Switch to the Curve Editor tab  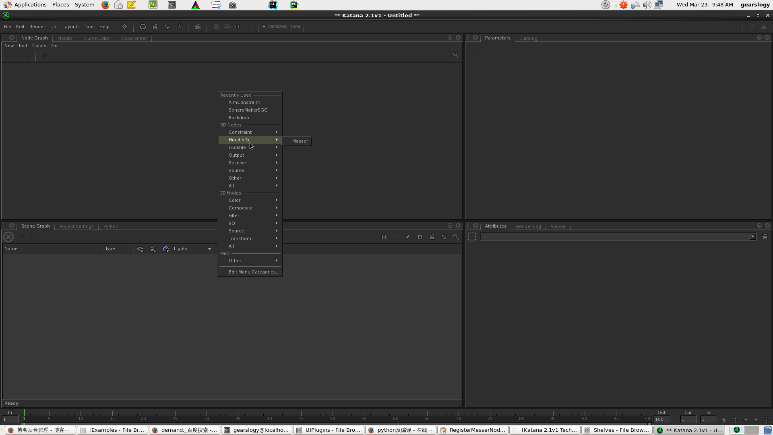97,38
